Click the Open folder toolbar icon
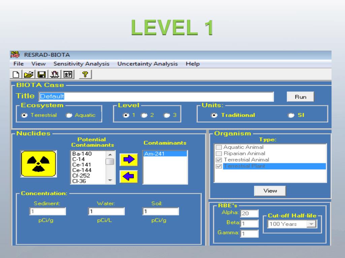The width and height of the screenshot is (345, 258). [29, 75]
